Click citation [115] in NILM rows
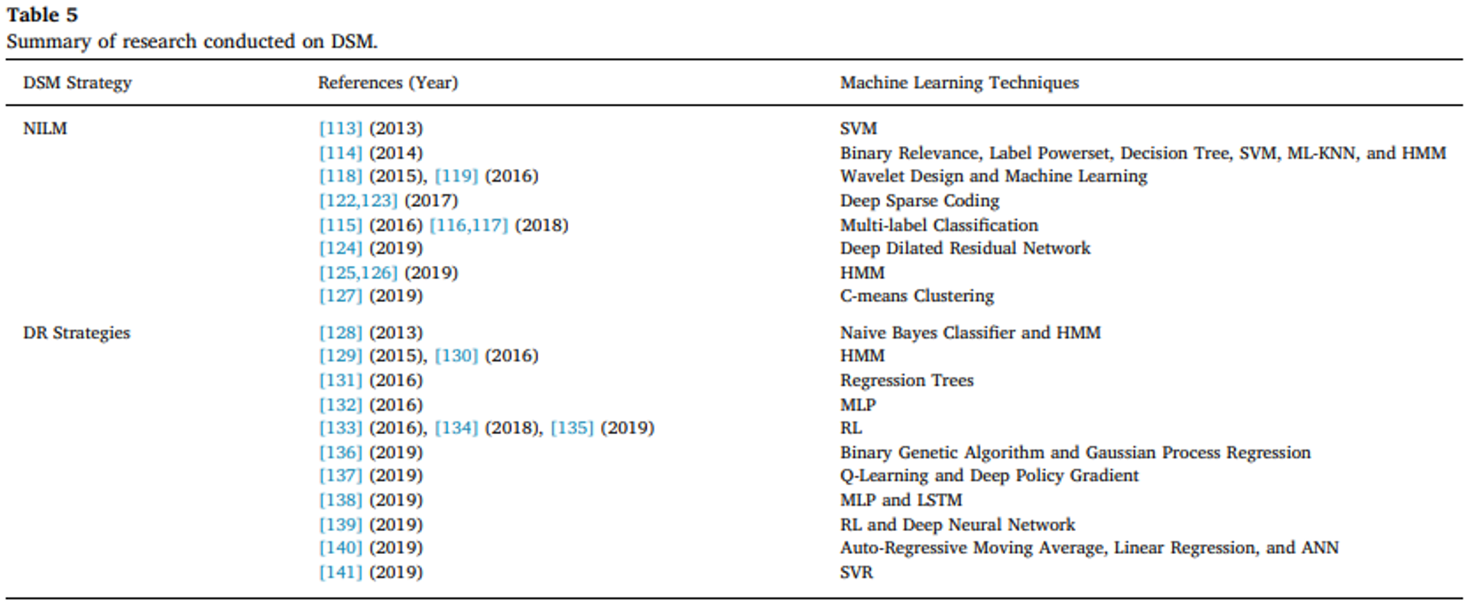Screen dimensions: 1468x606 [x=340, y=225]
